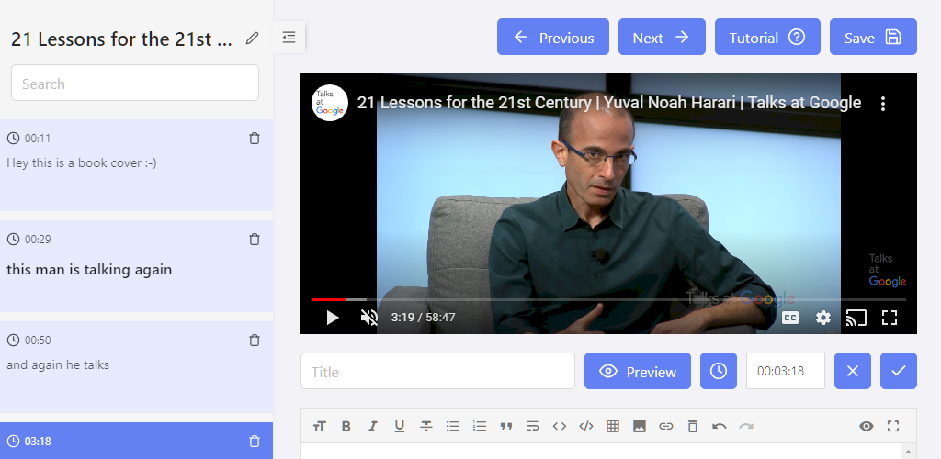Toggle editor preview mode eye icon

(x=866, y=426)
